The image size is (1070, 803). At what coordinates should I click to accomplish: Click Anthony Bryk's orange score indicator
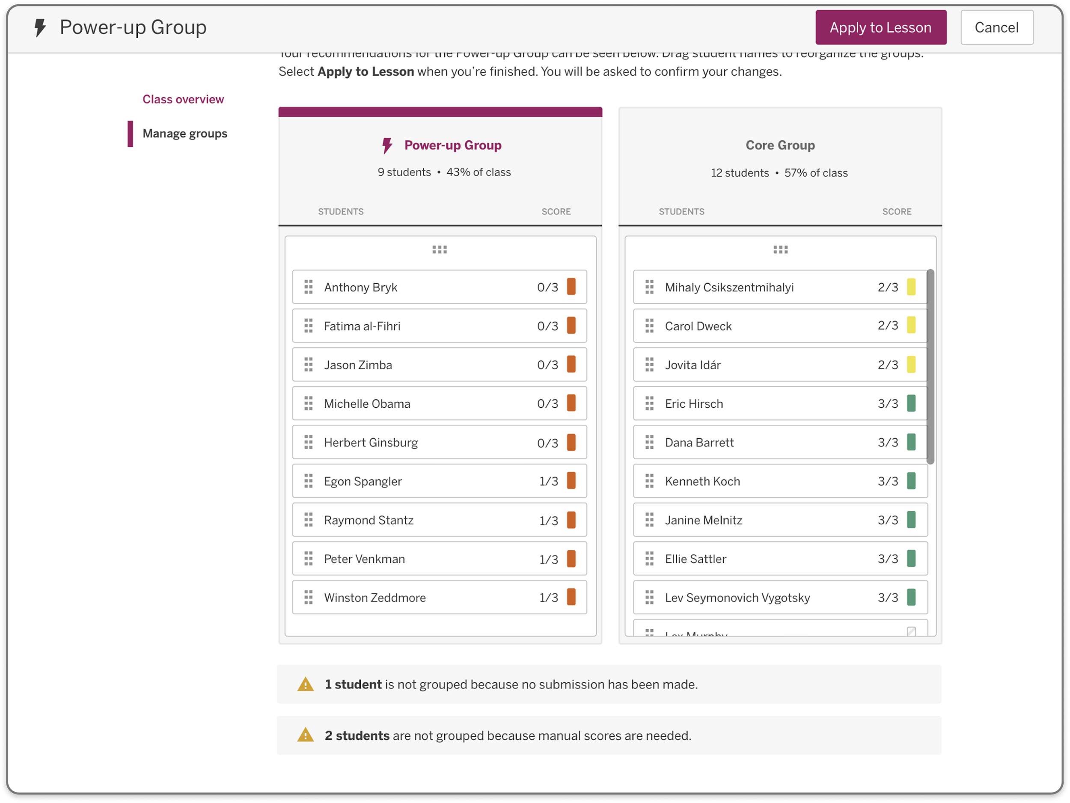point(572,287)
